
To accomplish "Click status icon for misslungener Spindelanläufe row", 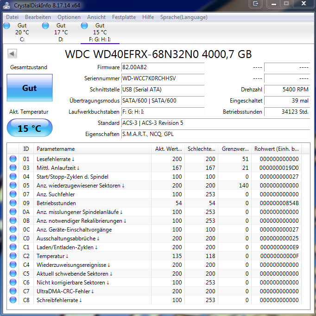I will pos(13,212).
